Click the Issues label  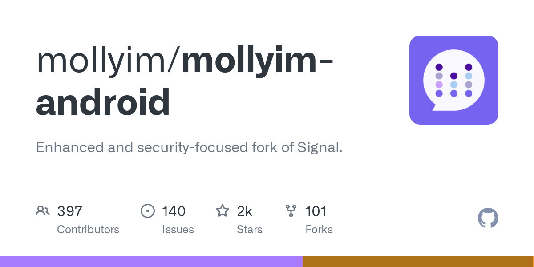click(178, 230)
